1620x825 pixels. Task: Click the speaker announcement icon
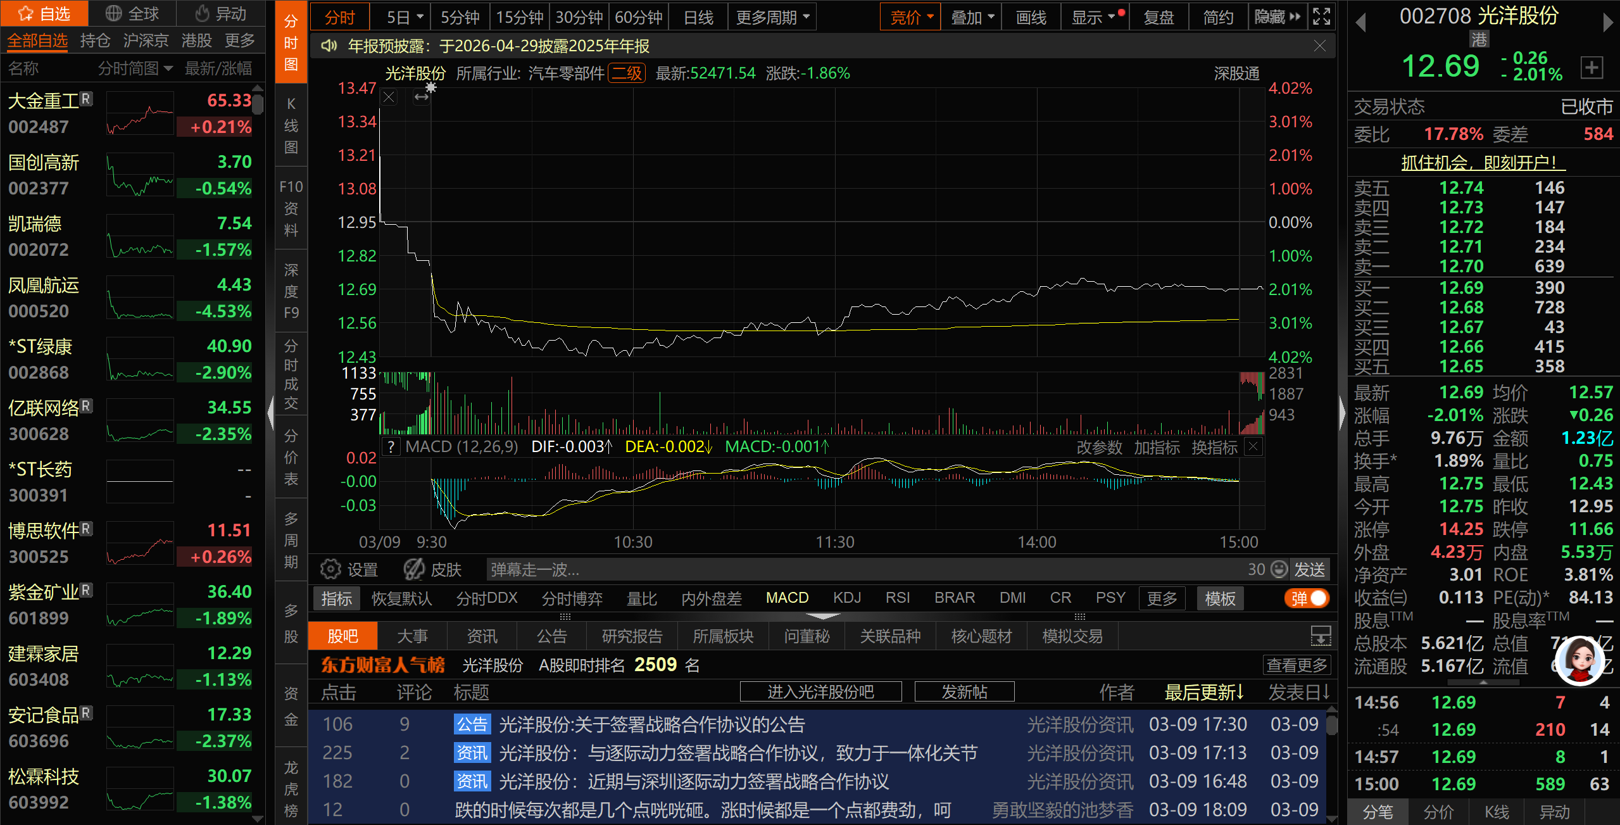click(329, 46)
